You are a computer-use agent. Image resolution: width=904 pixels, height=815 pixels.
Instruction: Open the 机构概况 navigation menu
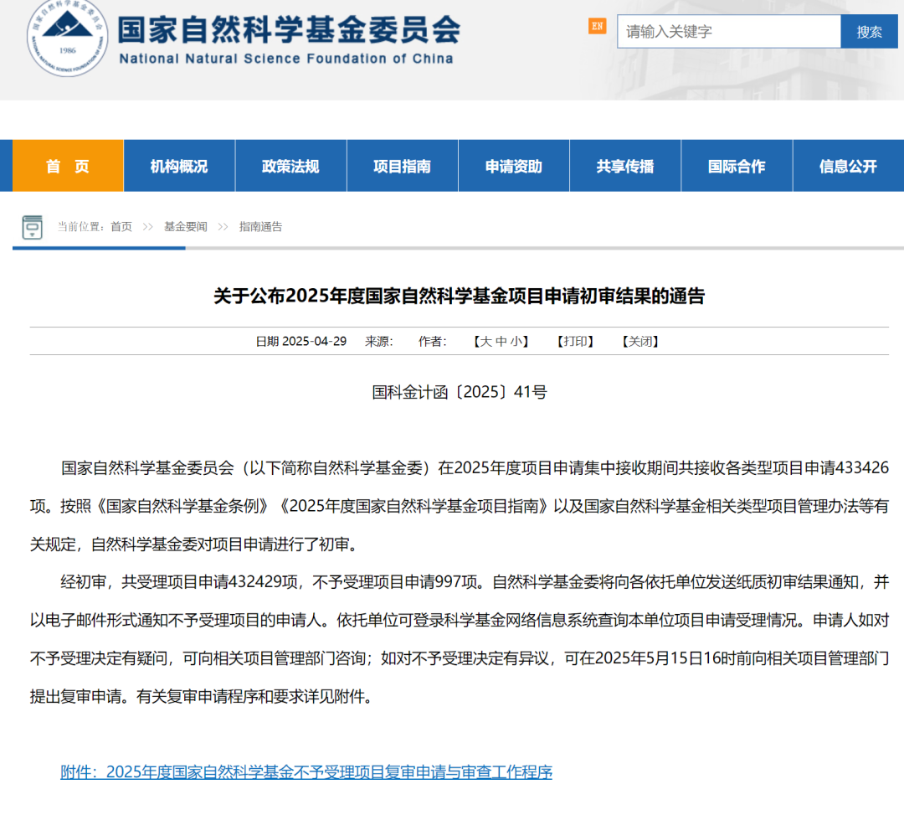click(x=179, y=166)
